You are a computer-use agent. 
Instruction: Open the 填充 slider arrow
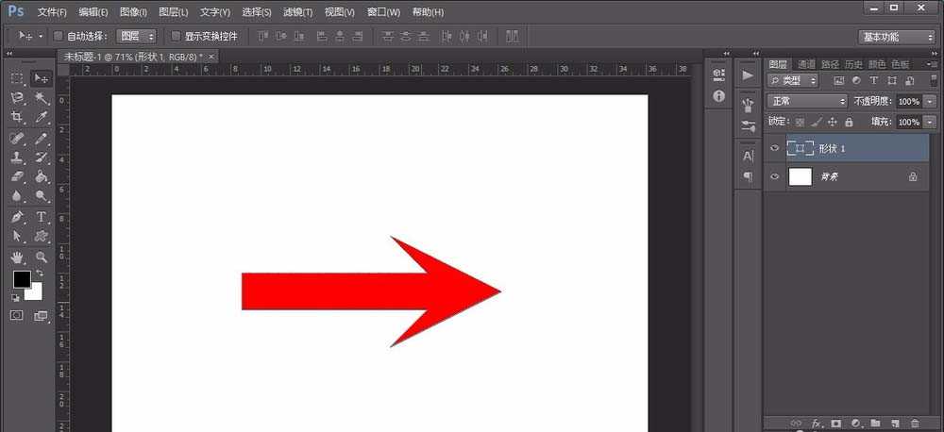pos(932,122)
